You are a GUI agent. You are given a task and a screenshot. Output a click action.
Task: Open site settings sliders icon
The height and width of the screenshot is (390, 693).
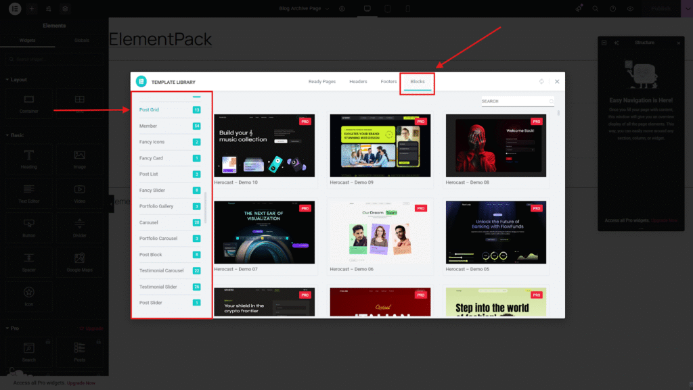[x=49, y=8]
